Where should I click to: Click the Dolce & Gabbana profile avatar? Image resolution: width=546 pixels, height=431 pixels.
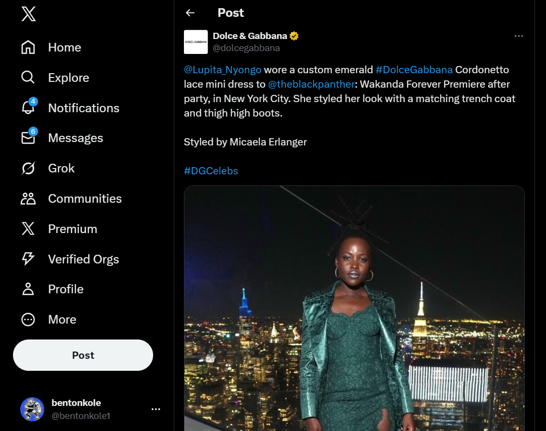(195, 42)
